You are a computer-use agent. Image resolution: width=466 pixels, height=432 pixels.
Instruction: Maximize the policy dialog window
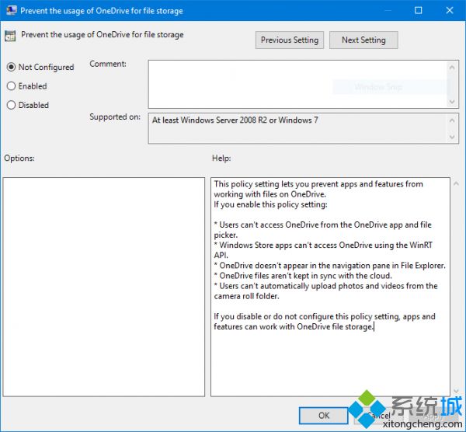418,10
